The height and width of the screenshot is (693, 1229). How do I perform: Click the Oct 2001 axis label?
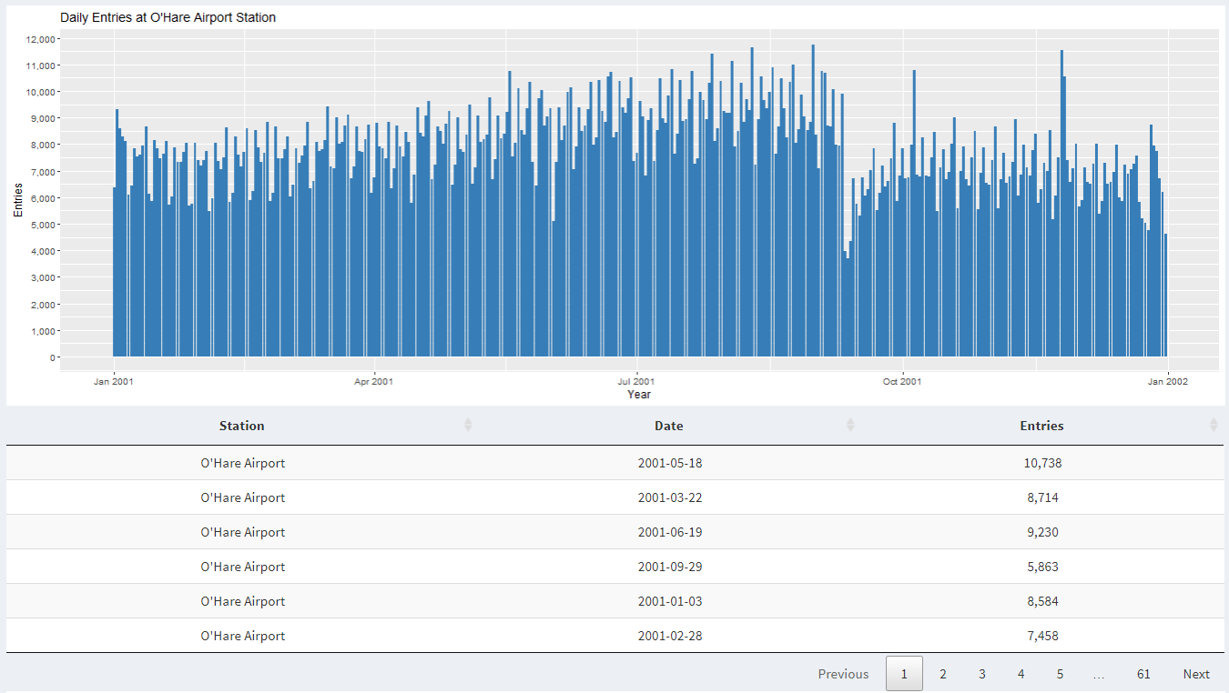[x=902, y=381]
